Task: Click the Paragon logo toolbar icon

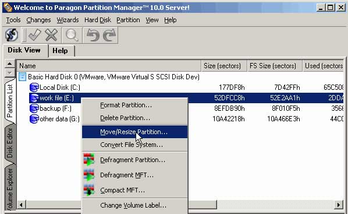Action: coord(12,35)
